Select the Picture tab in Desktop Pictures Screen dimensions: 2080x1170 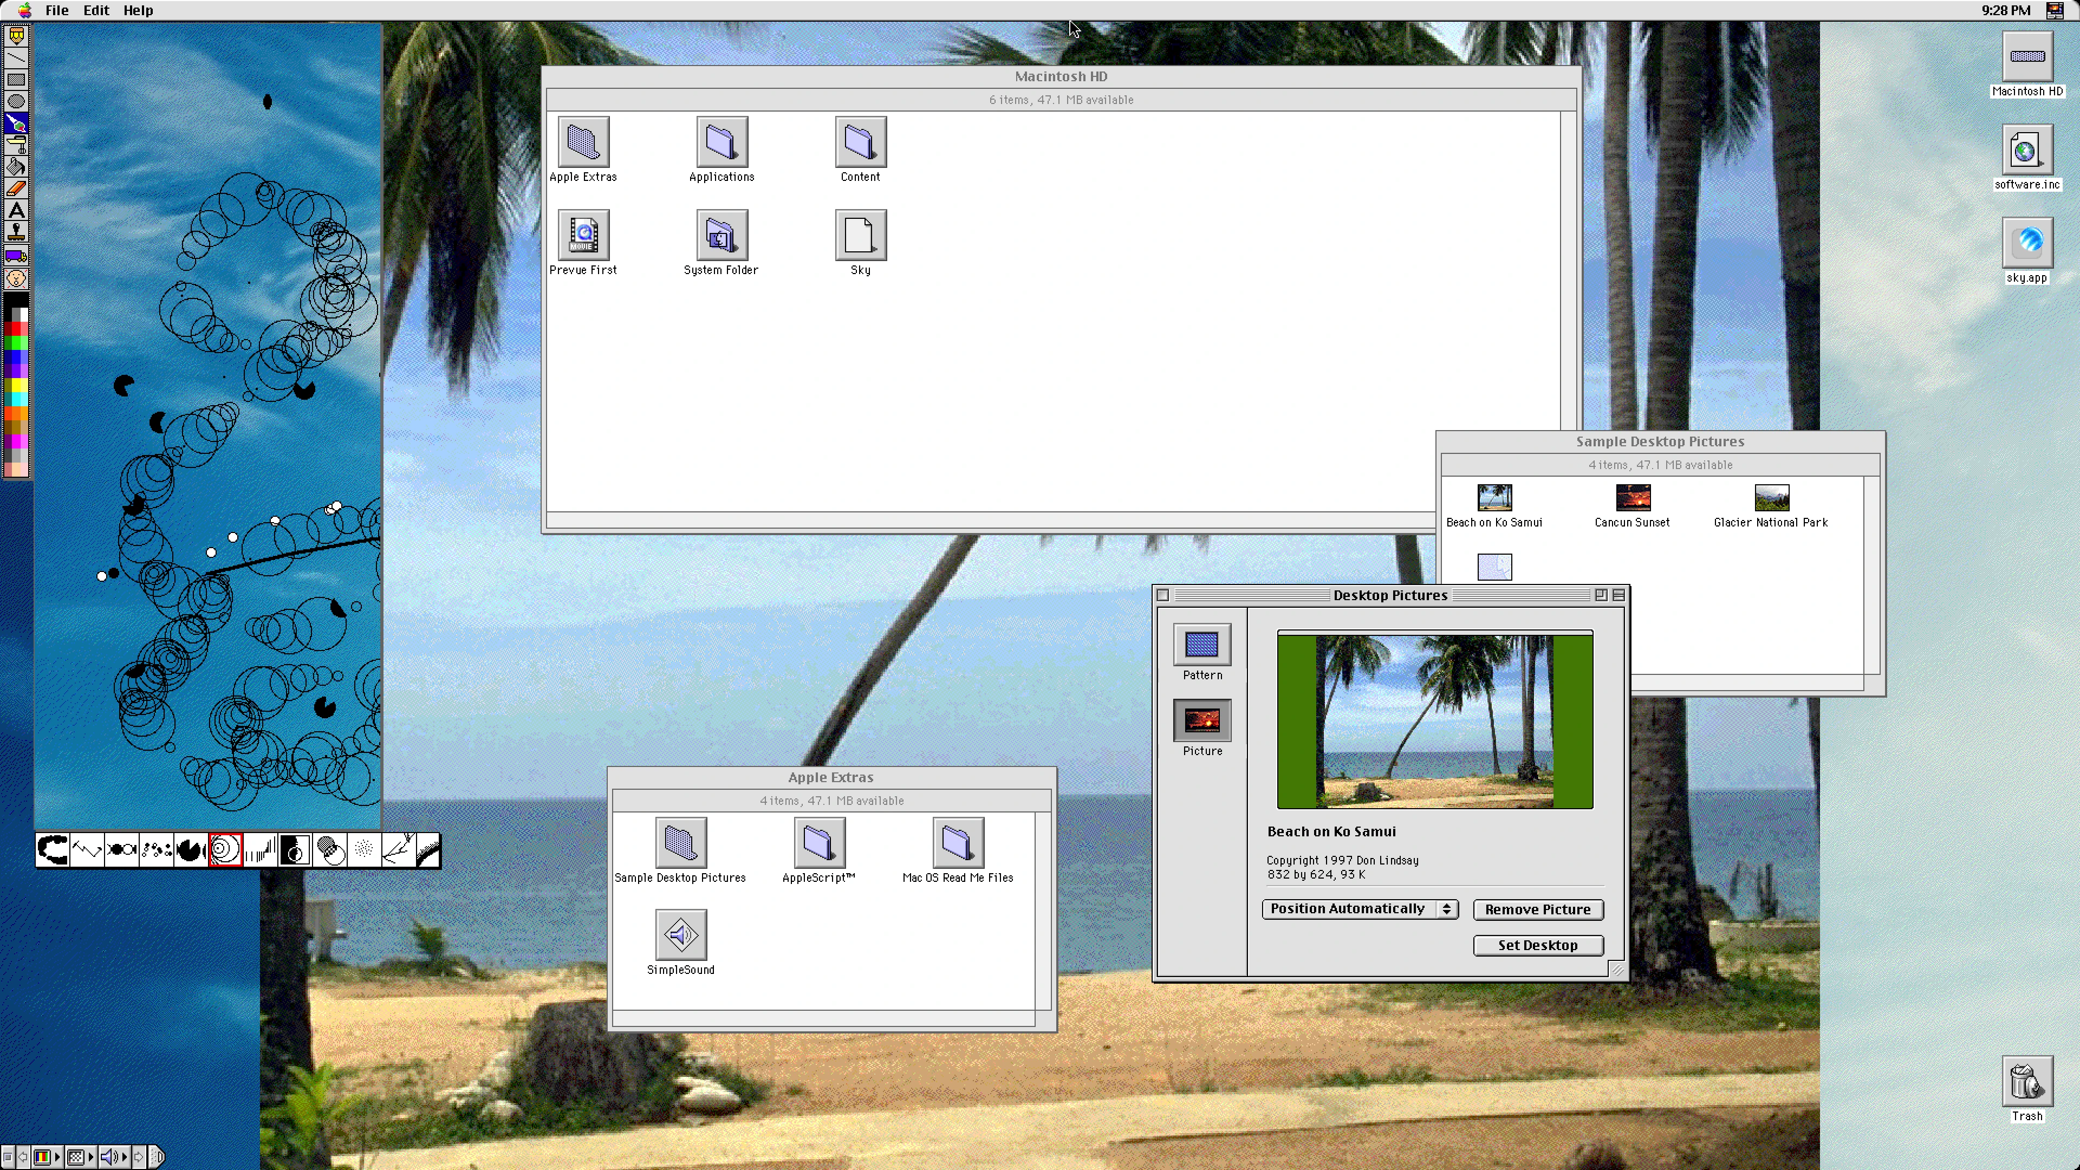1202,727
